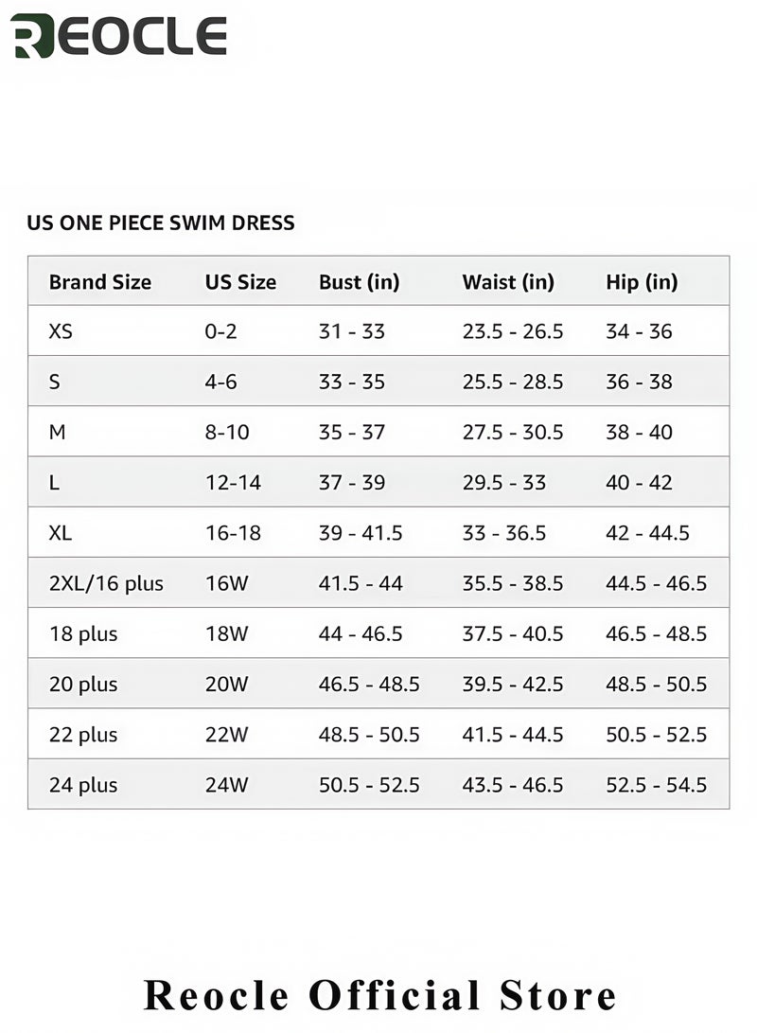This screenshot has width=757, height=1033.
Task: Click the Reocle Official Store text
Action: 379,995
